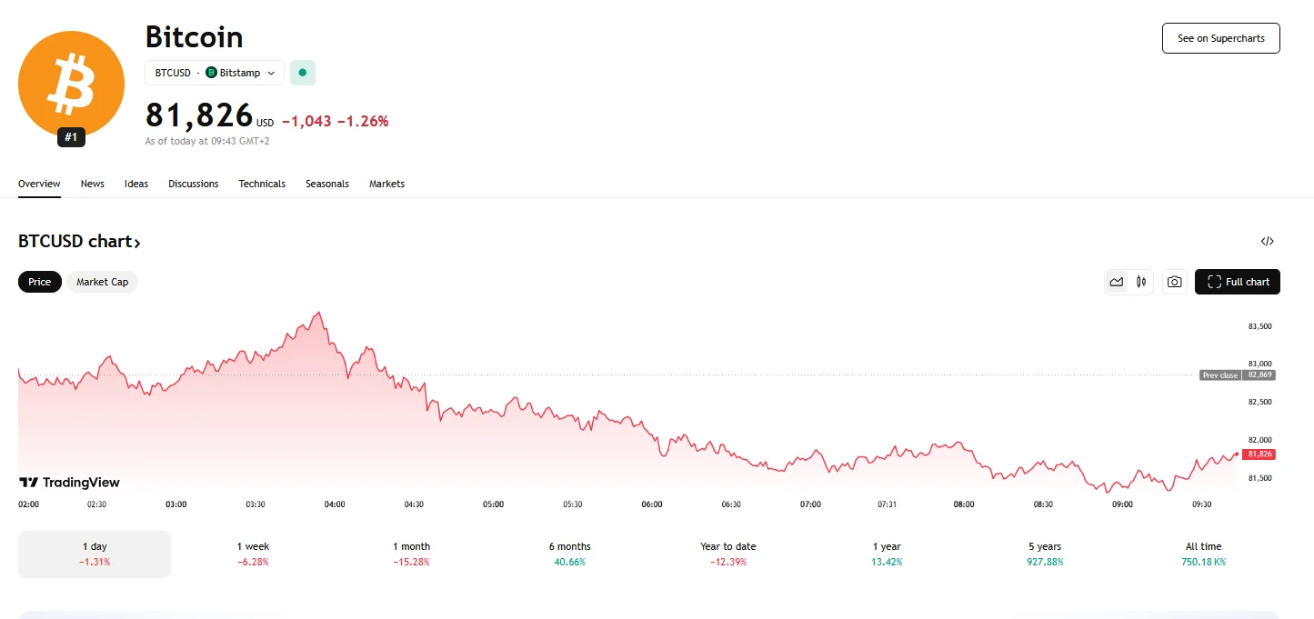The height and width of the screenshot is (619, 1314).
Task: Click the large Bitcoin logo
Action: click(71, 84)
